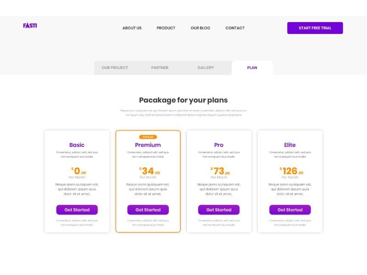Click Get Started under the Premium plan
Viewport: 367px width, 275px height.
(148, 210)
